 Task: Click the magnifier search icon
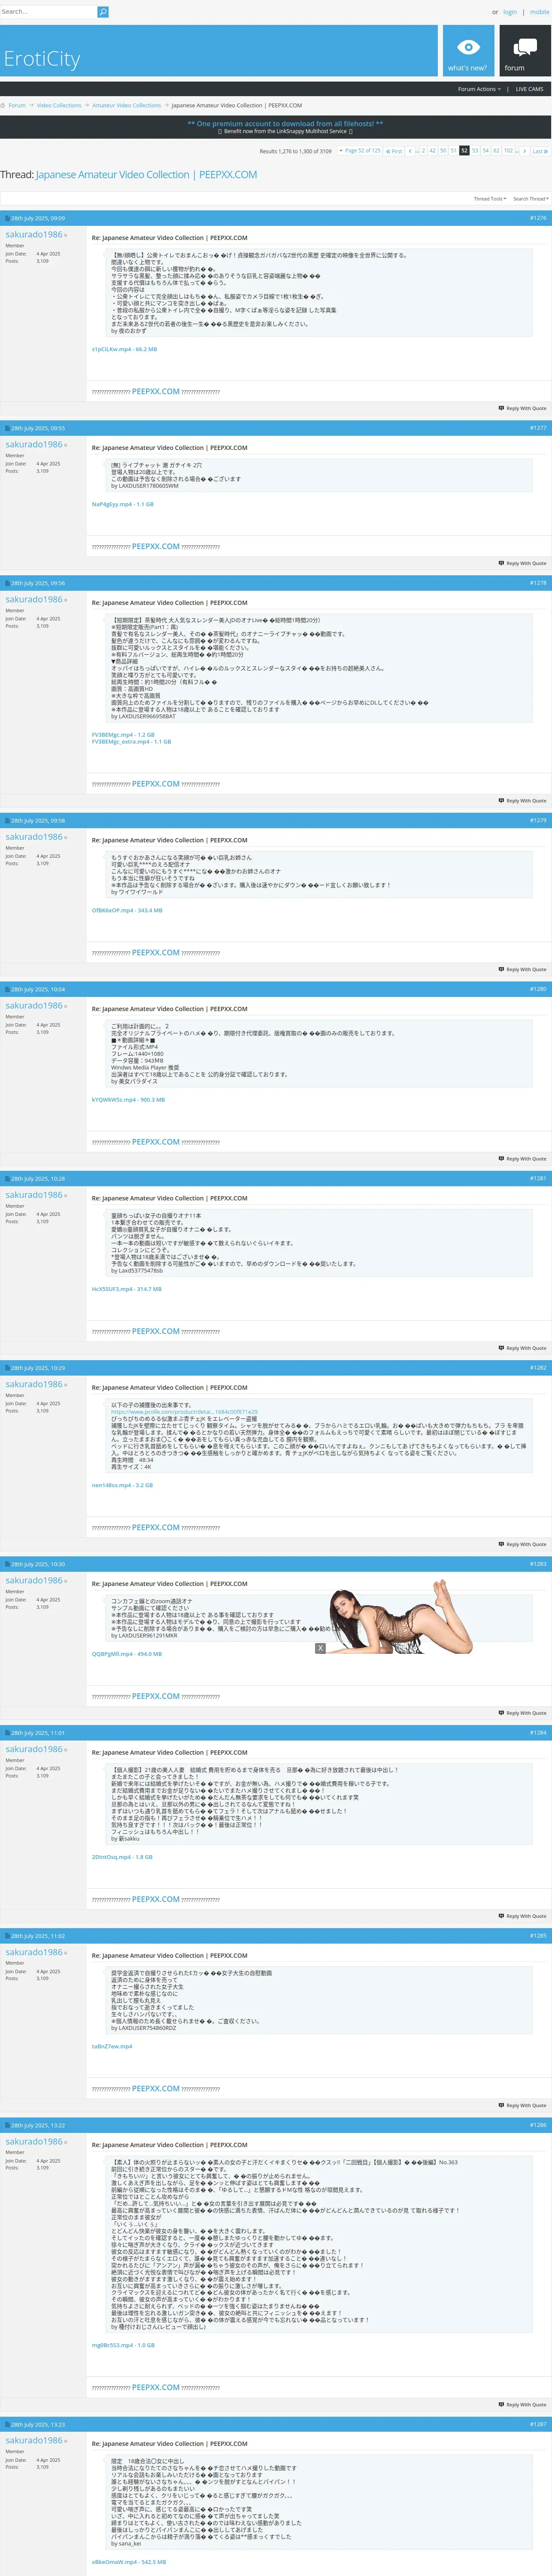[102, 12]
